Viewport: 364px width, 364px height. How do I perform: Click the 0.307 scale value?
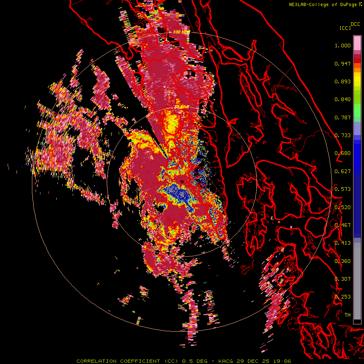click(x=343, y=279)
